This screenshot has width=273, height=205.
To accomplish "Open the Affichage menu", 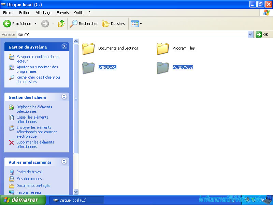I will (44, 13).
